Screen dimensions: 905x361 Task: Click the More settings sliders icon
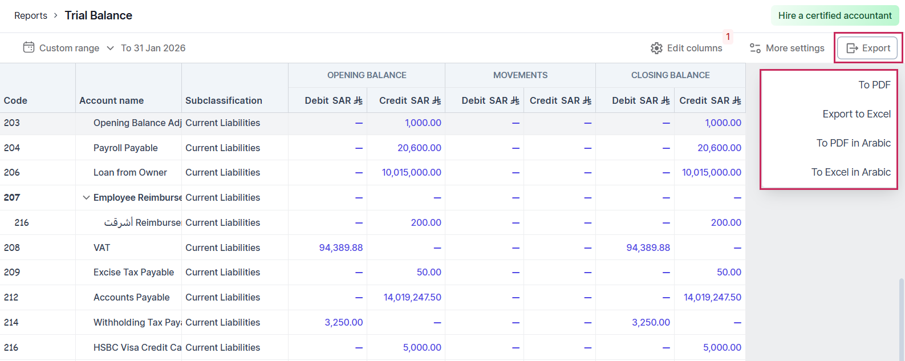[x=755, y=48]
